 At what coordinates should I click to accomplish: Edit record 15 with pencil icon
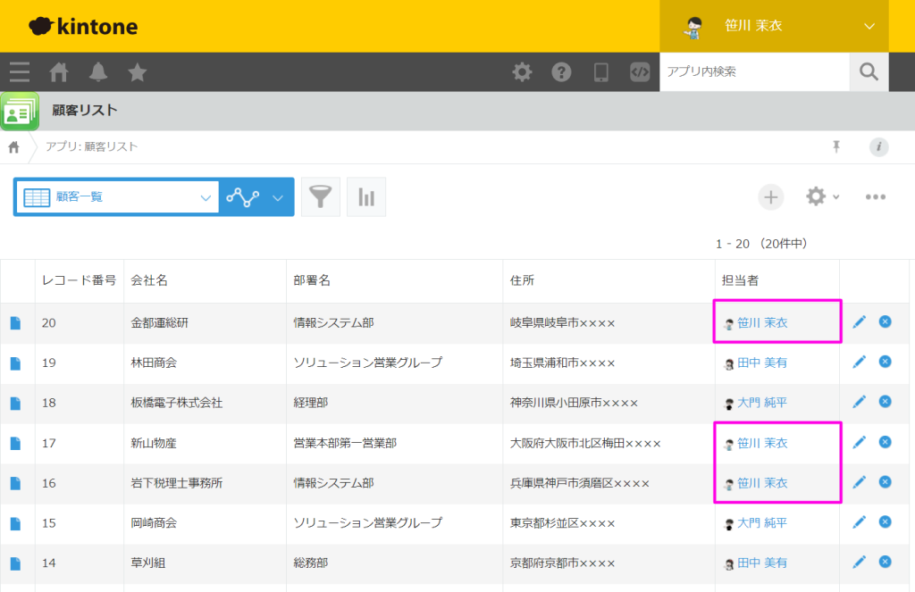(859, 522)
